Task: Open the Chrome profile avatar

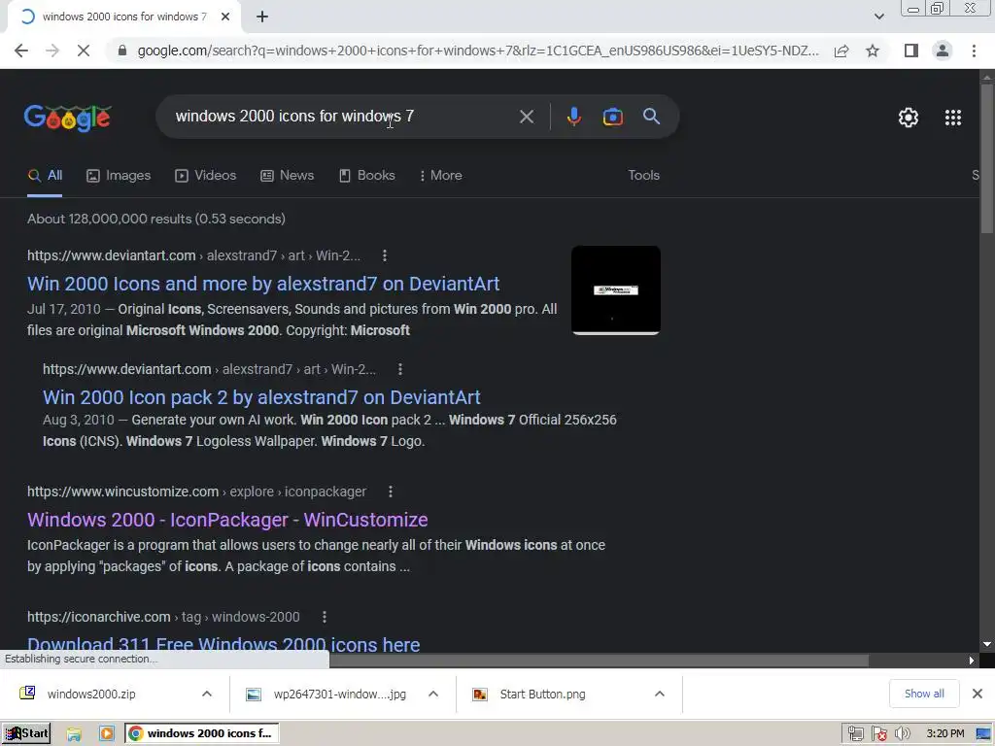Action: (943, 51)
